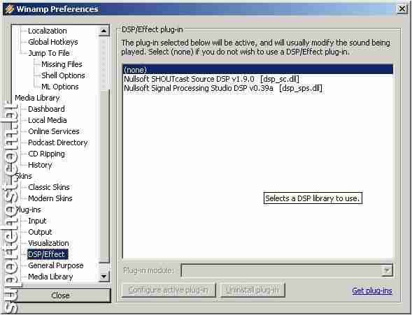Screen dimensions: 412x315
Task: Click the Close button
Action: pos(61,295)
